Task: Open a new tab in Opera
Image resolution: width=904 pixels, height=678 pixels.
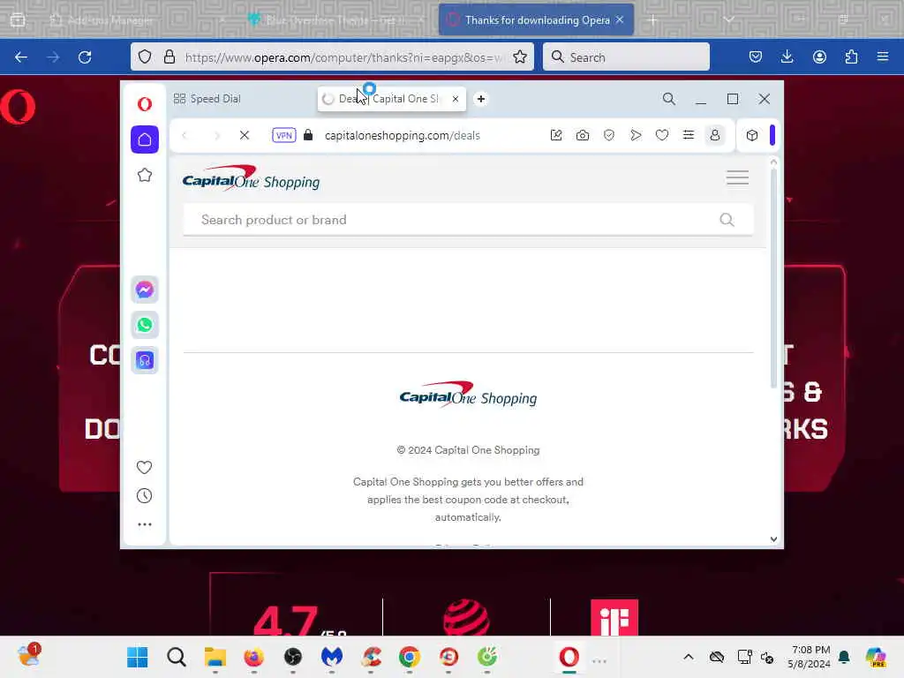Action: click(x=481, y=99)
